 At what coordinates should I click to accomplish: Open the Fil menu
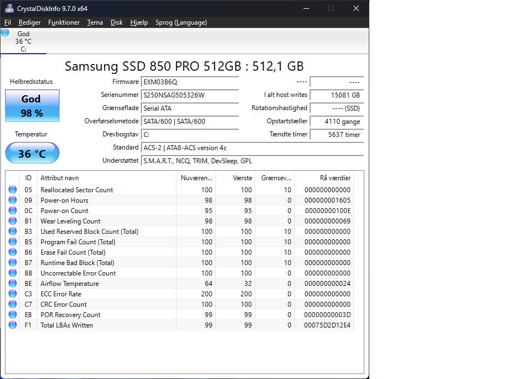[x=8, y=22]
